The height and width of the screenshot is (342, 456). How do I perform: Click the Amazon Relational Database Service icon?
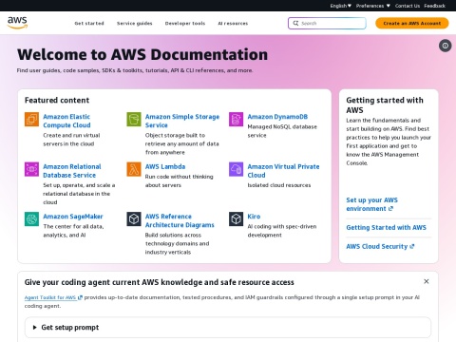coord(31,169)
